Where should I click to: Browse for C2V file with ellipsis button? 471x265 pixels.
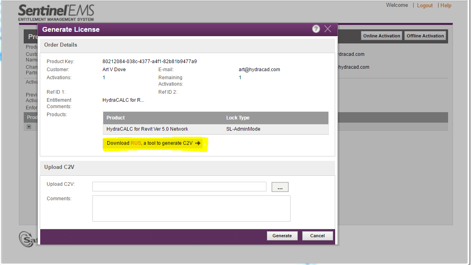coord(280,187)
